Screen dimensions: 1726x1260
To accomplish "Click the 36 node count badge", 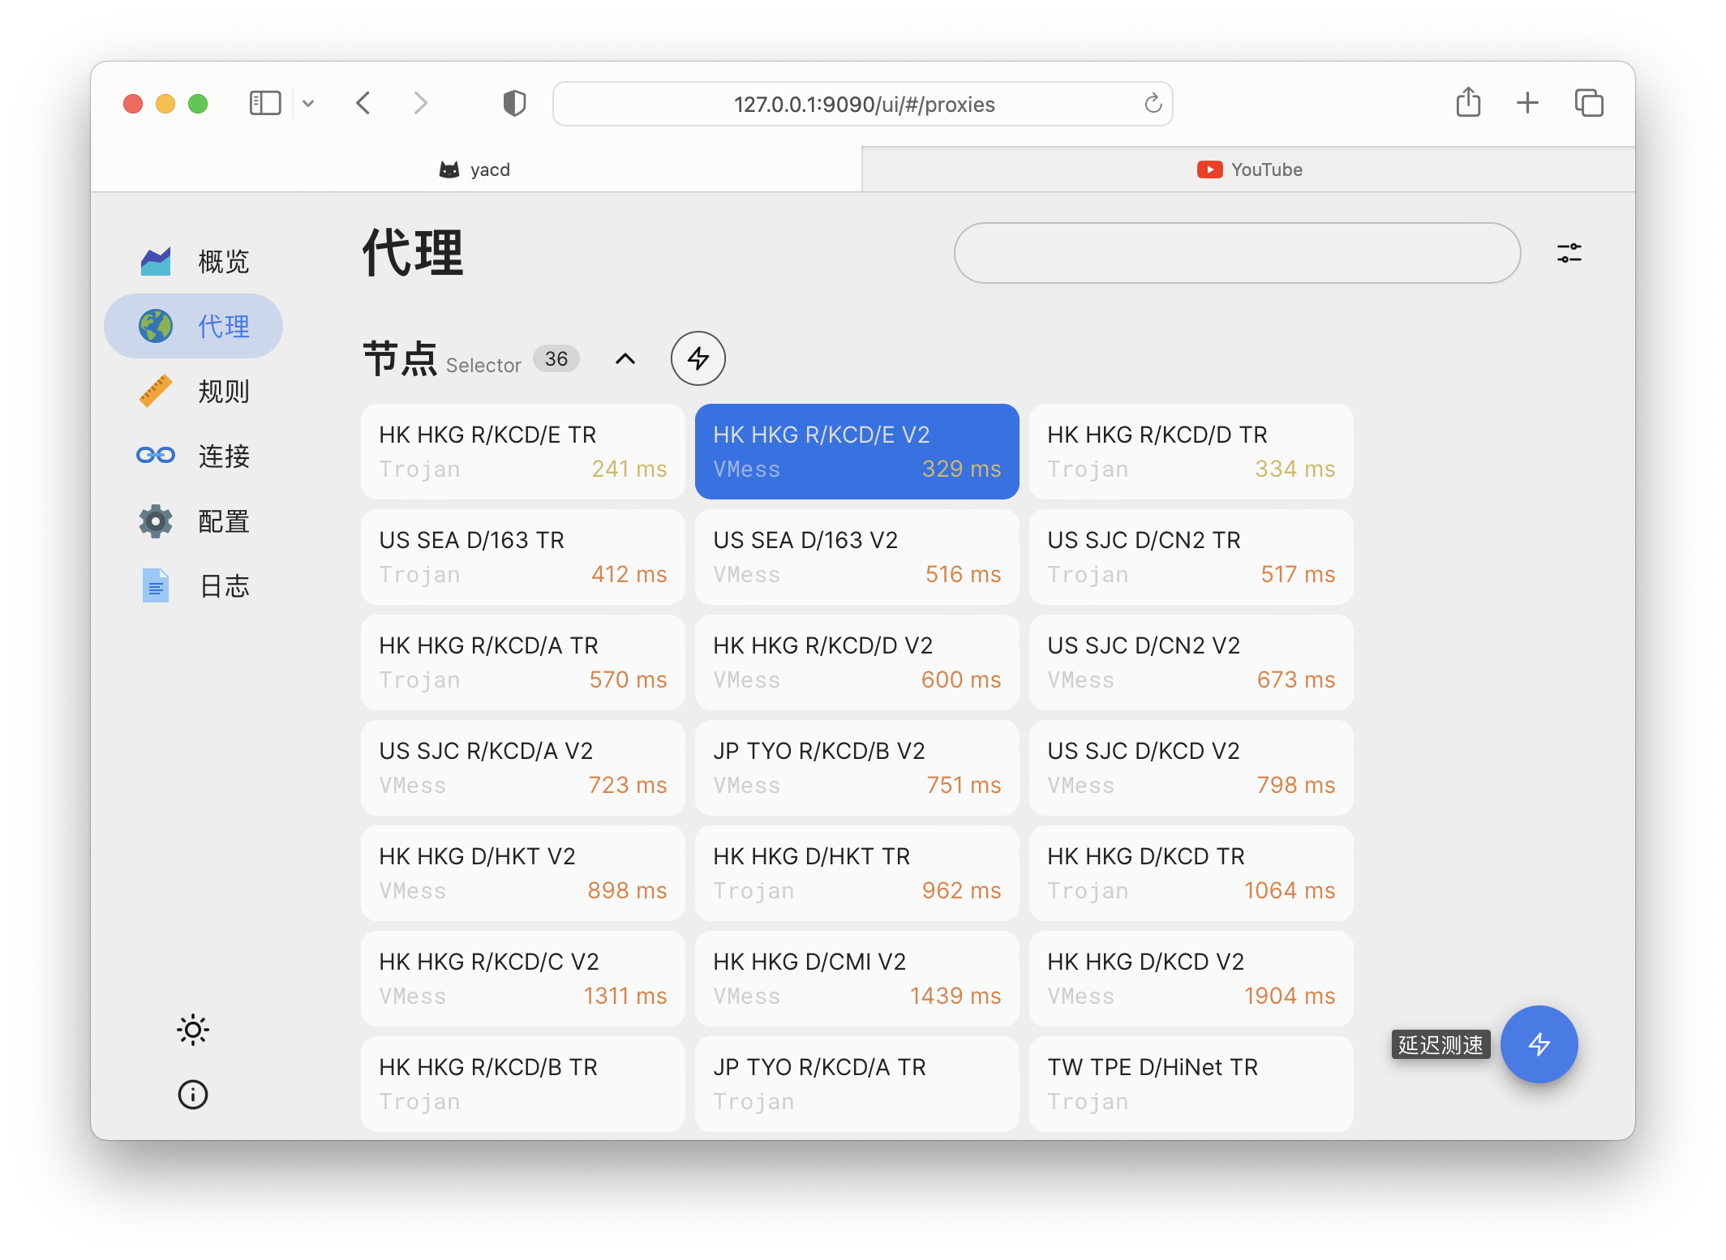I will [556, 358].
